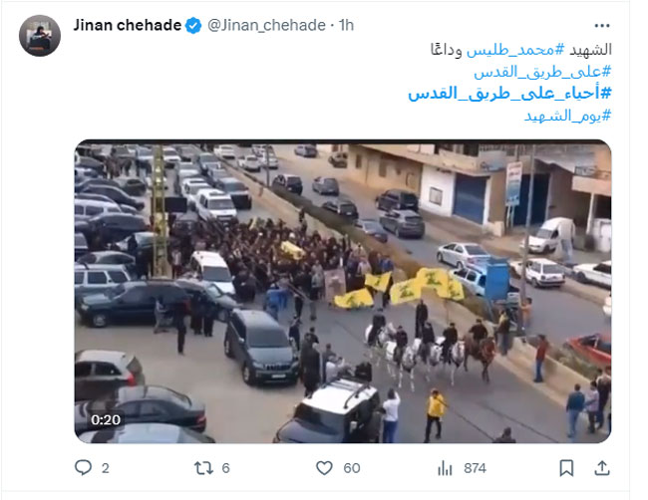
Task: Click the retweet arrows icon
Action: point(203,468)
